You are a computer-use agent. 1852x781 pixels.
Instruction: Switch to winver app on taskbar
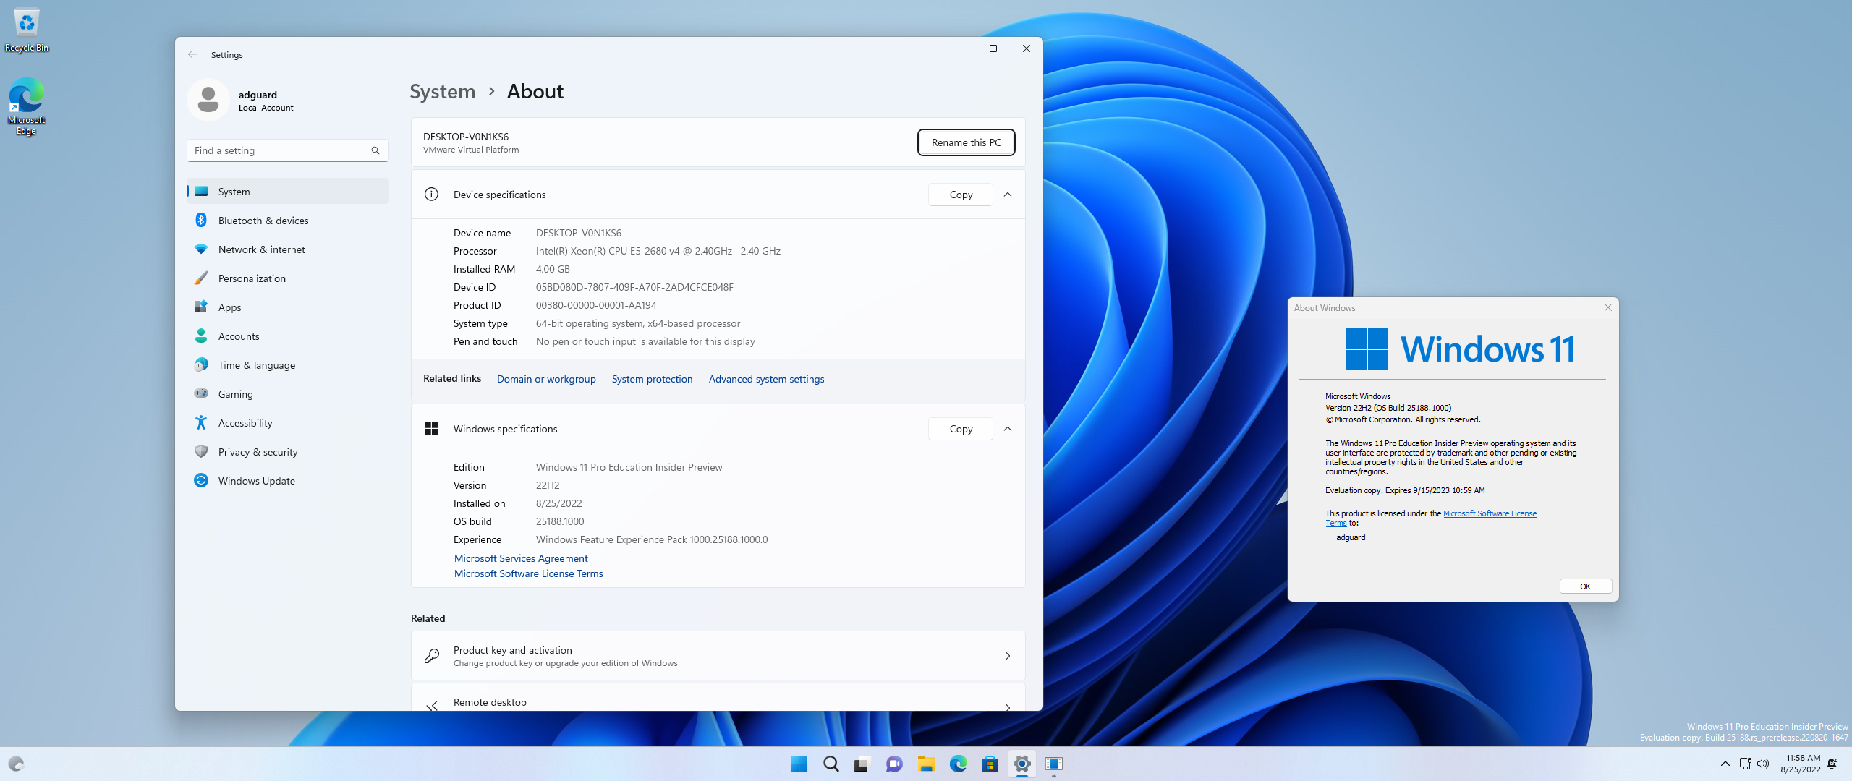point(1053,764)
